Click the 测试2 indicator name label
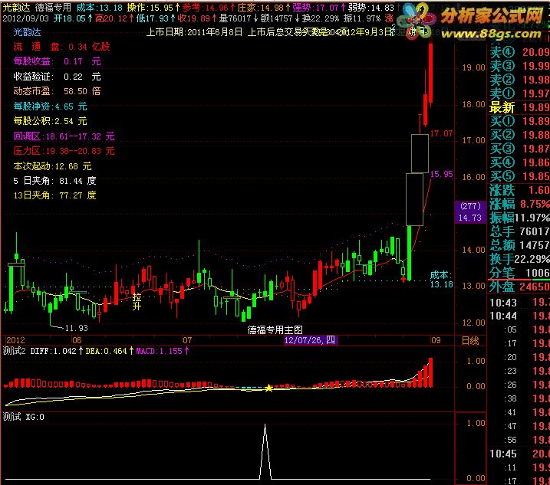550x485 pixels. click(14, 351)
